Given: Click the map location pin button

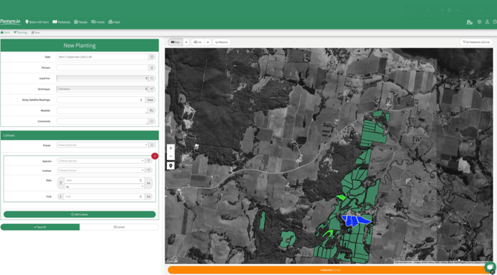Looking at the screenshot, I should tap(171, 166).
